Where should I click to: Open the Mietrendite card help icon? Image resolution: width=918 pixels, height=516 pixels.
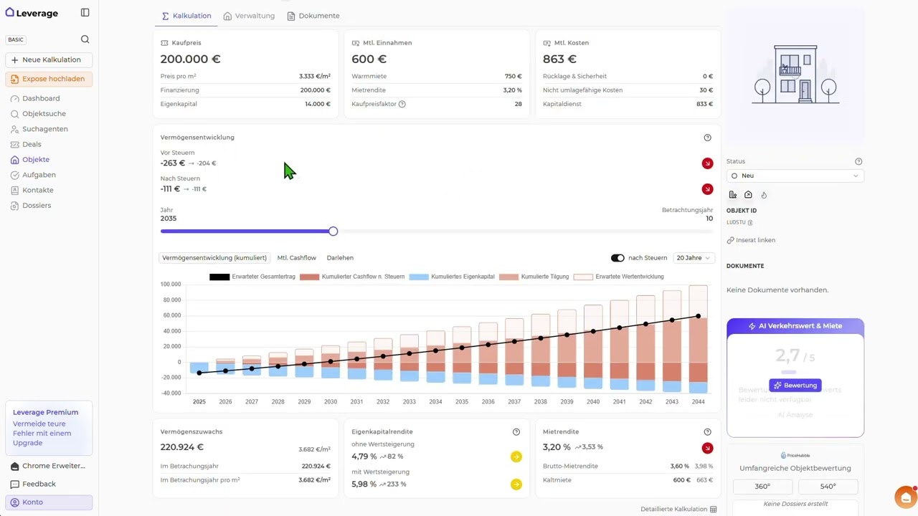[x=708, y=432]
